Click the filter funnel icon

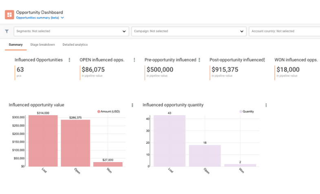(7, 31)
